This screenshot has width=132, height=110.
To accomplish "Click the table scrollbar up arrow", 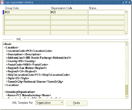I will coord(126,11).
